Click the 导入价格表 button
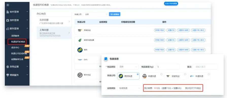 click(x=115, y=14)
